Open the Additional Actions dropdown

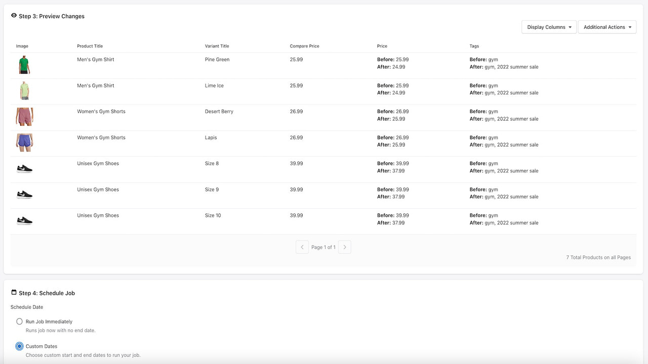point(607,27)
